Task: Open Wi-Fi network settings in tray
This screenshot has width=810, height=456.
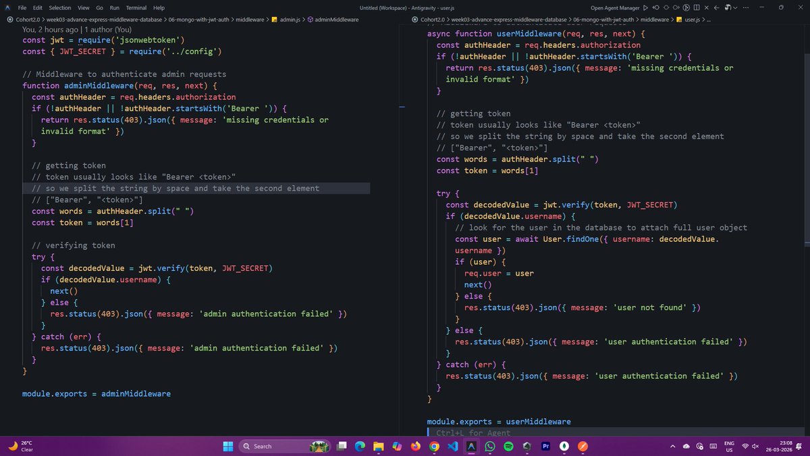Action: point(745,446)
